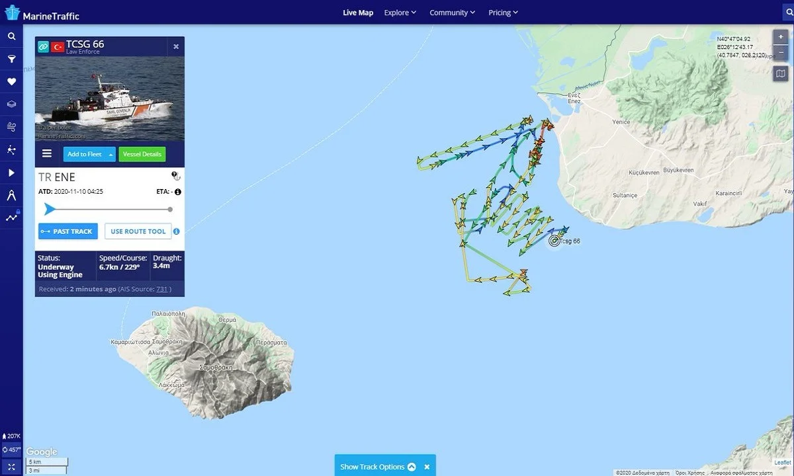This screenshot has width=794, height=476.
Task: Click the voyage progress slider arrow
Action: tap(50, 210)
